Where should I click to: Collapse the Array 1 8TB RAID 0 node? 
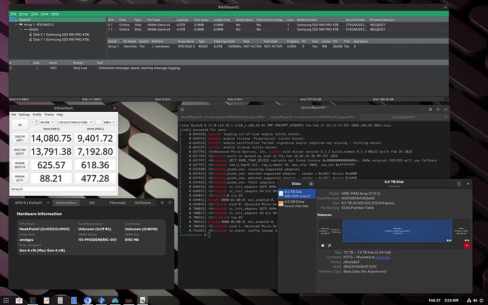coord(16,25)
